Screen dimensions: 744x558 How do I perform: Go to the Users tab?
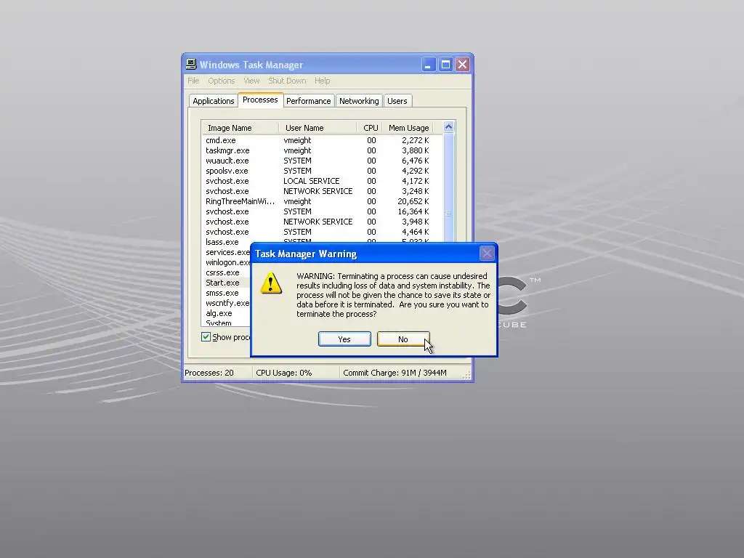397,101
